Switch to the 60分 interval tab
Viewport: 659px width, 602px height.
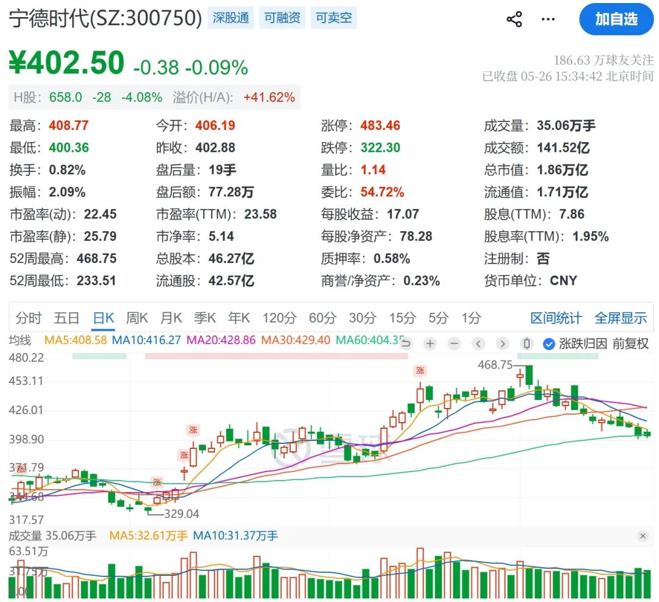(x=322, y=318)
